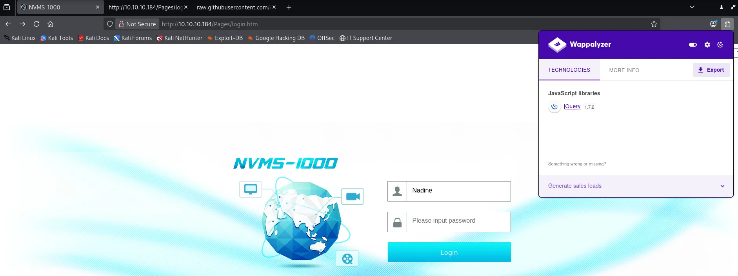Click the Not Secure site indicator
This screenshot has width=738, height=276.
pos(138,24)
